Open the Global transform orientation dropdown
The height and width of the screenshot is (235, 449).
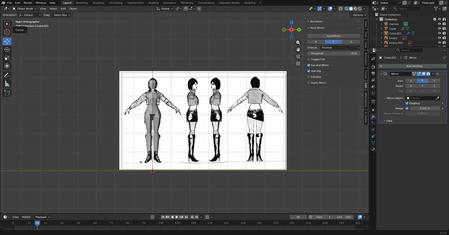(165, 9)
